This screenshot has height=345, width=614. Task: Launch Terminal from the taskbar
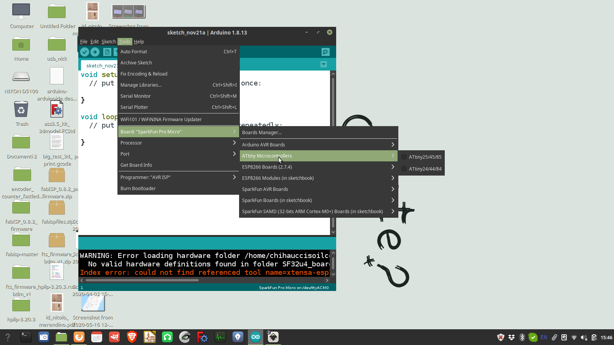pos(26,337)
